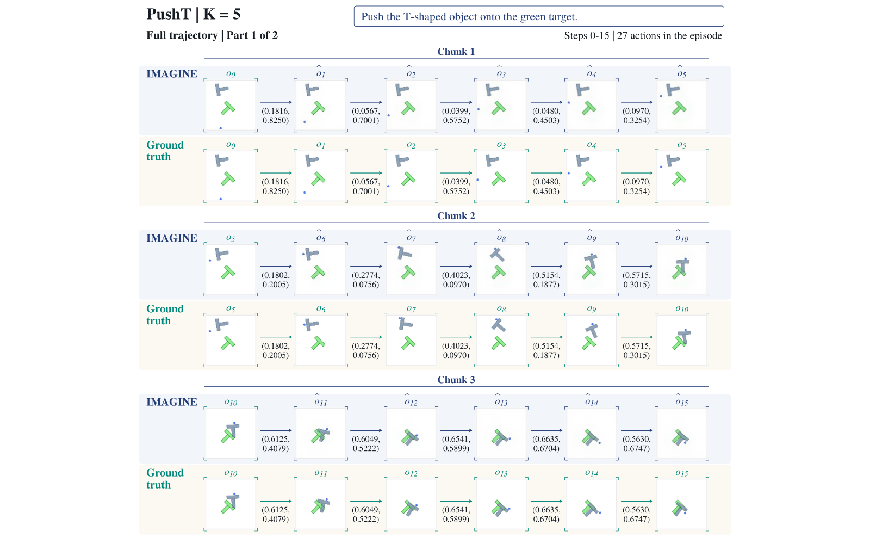This screenshot has width=870, height=556.
Task: Open the Chunk 1 IMAGINE o0 frame
Action: click(x=231, y=106)
